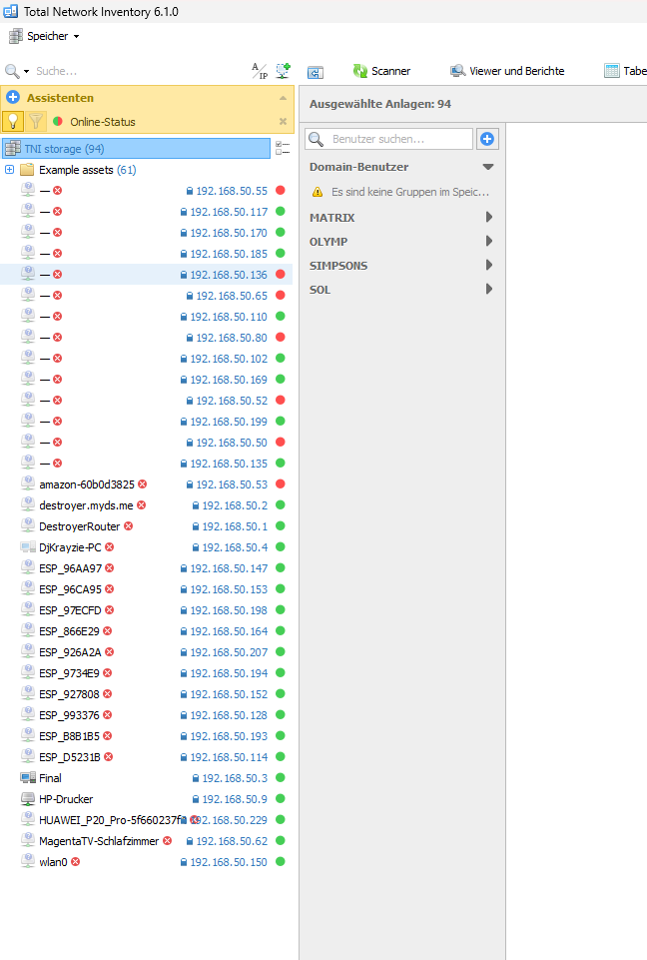Viewport: 647px width, 960px height.
Task: Click the multi-select checklist icon
Action: (x=283, y=148)
